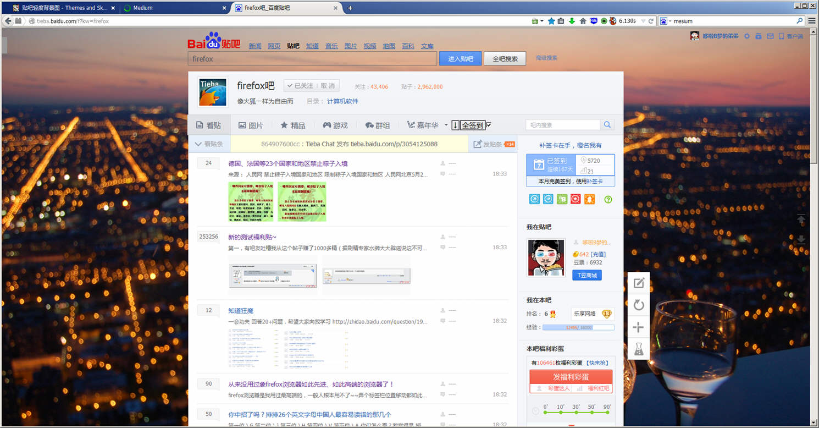The width and height of the screenshot is (819, 428).
Task: Share sign-in to QQ空间 orange icon
Action: pos(589,199)
